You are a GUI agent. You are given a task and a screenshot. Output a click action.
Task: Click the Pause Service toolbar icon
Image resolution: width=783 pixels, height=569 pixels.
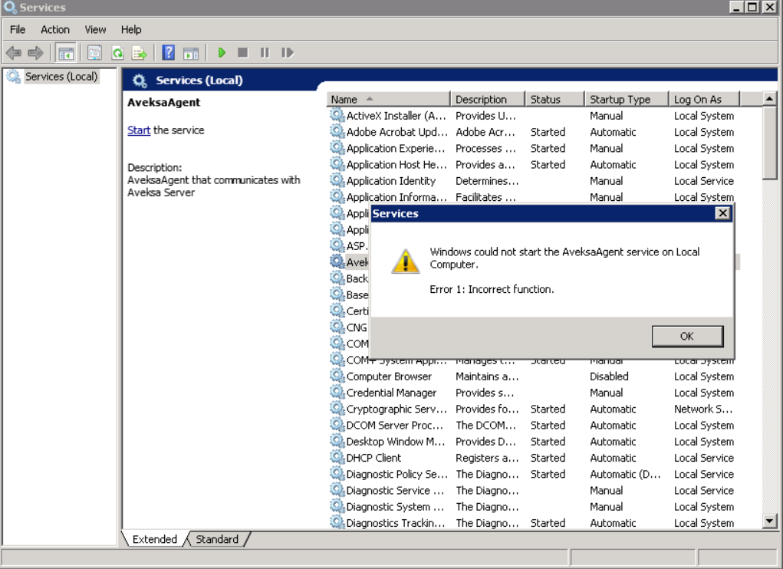pyautogui.click(x=265, y=53)
